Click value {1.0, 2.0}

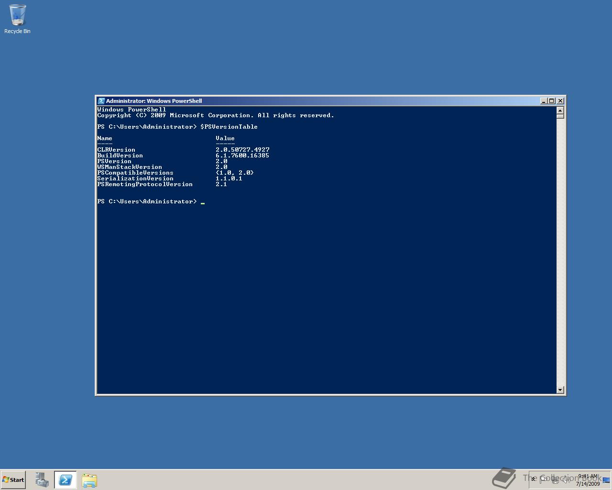click(x=235, y=173)
